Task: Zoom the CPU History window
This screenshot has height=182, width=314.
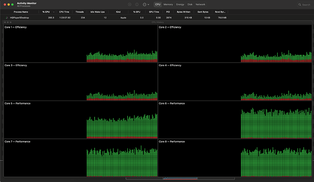Action: coord(10,22)
